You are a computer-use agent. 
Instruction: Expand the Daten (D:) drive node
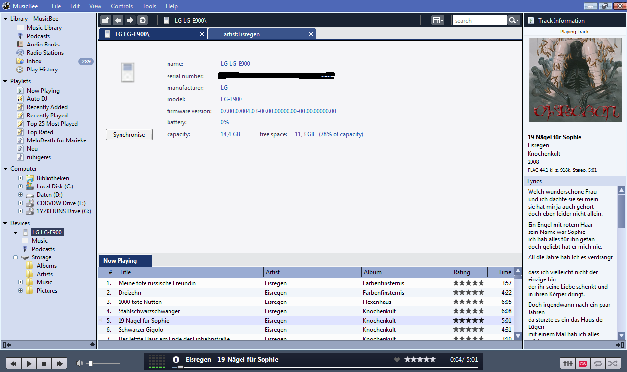pos(20,195)
